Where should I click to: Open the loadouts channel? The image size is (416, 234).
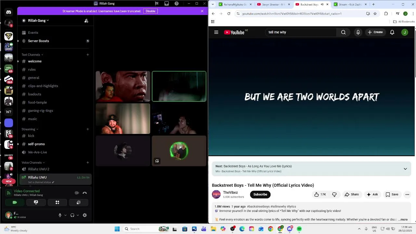(55, 94)
